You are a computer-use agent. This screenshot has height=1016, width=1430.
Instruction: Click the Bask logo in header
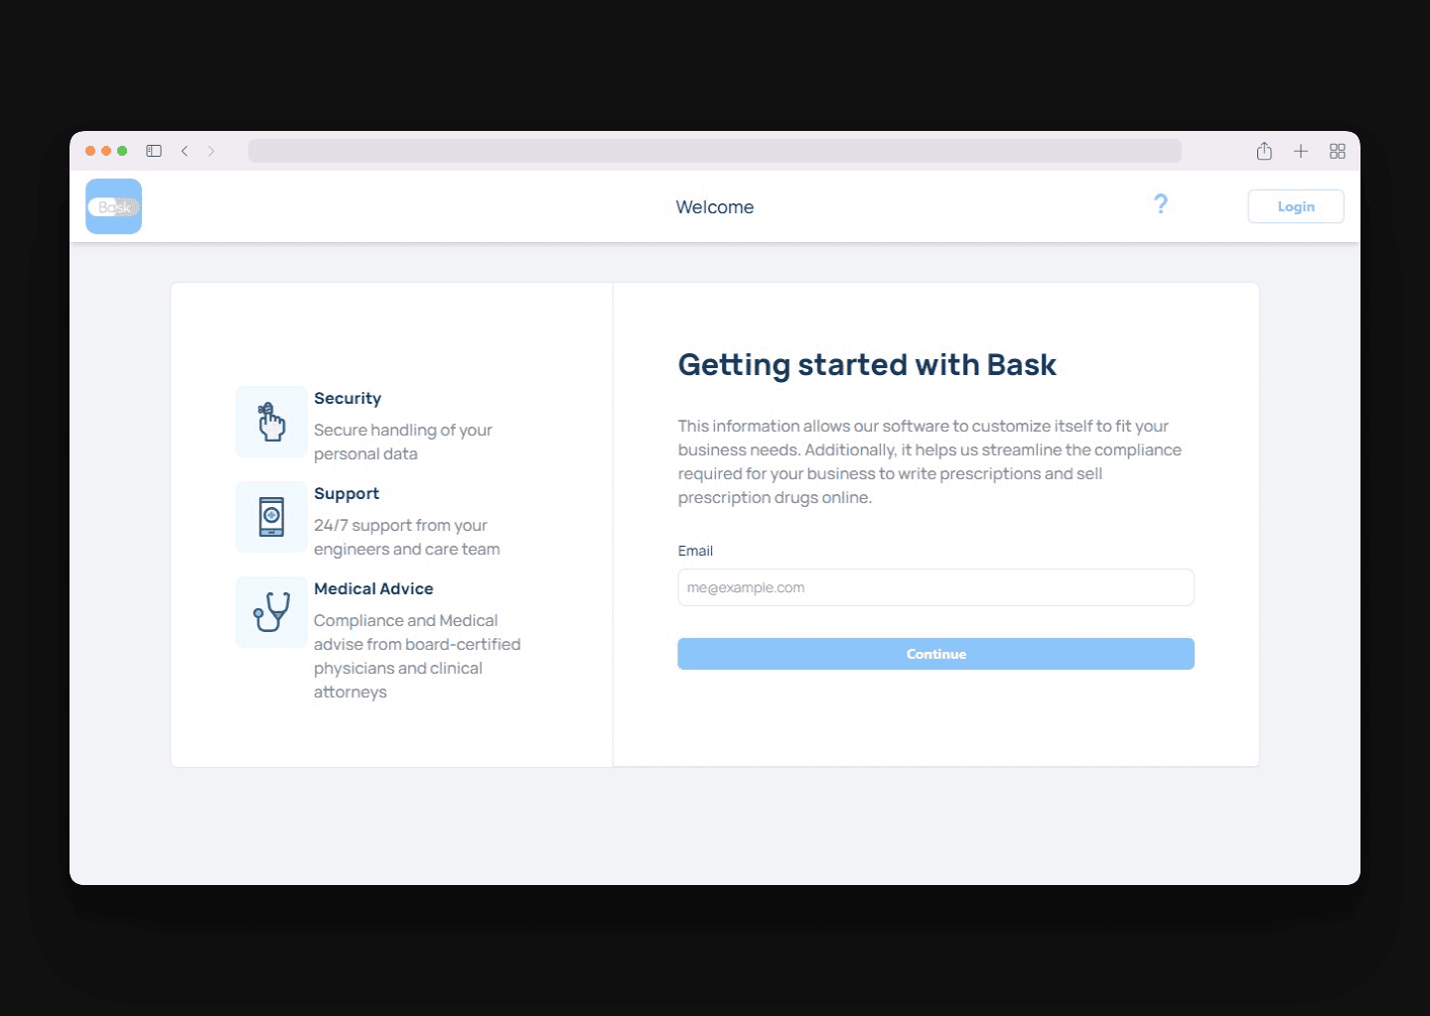113,206
